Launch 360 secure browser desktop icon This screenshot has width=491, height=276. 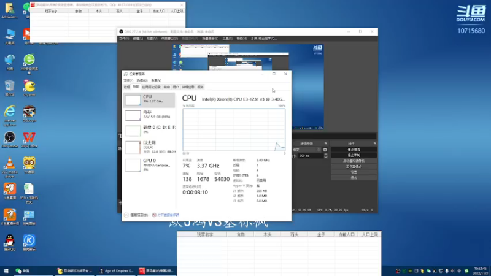[29, 64]
